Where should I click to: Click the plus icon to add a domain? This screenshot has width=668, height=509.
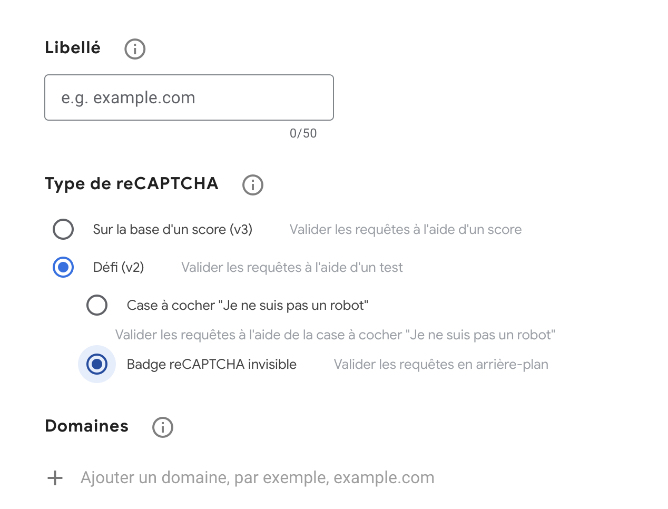[55, 478]
